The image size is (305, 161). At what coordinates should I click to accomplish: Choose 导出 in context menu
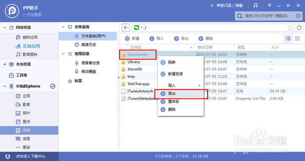click(181, 94)
